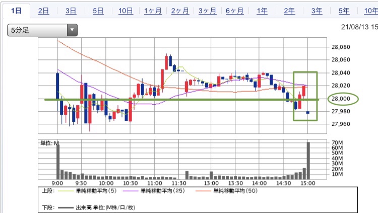Click the 11:00 time axis label
Image resolution: width=378 pixels, height=213 pixels.
[155, 183]
